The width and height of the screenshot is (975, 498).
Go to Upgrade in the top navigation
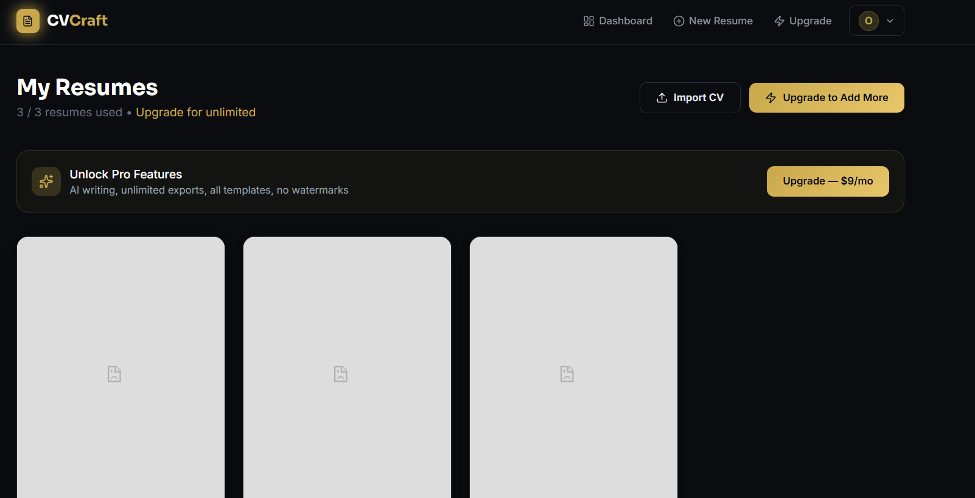[803, 21]
